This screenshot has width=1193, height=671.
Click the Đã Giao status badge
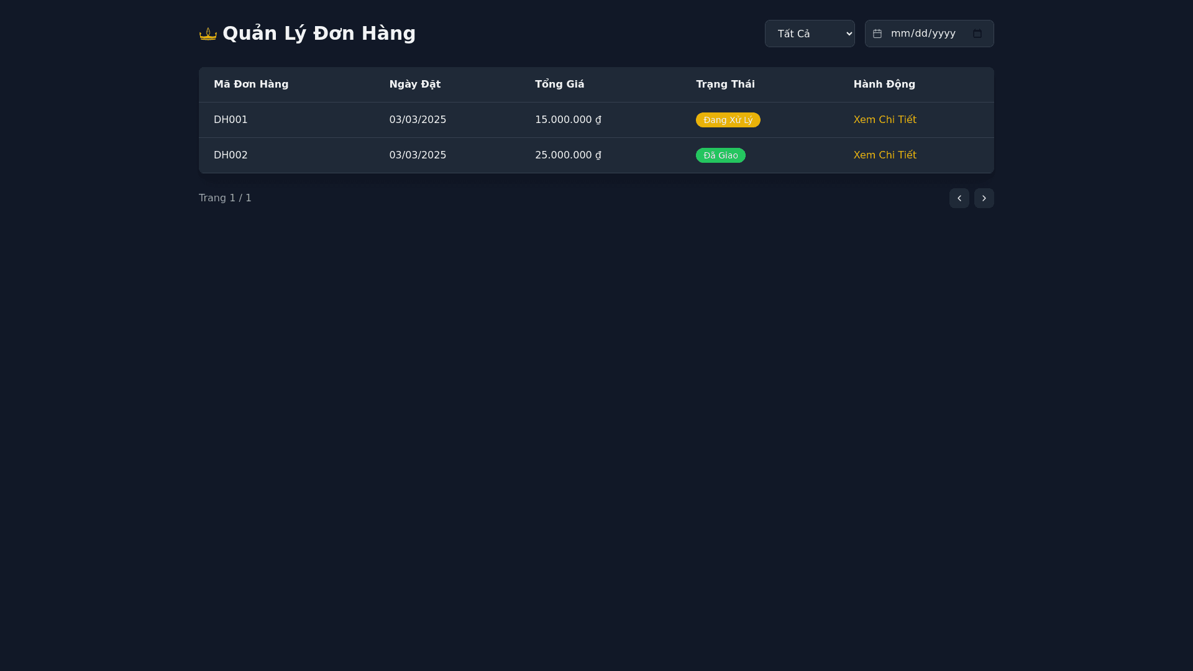click(720, 155)
